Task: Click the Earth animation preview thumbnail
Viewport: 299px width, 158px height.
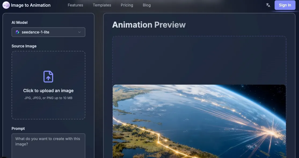Action: pyautogui.click(x=199, y=121)
